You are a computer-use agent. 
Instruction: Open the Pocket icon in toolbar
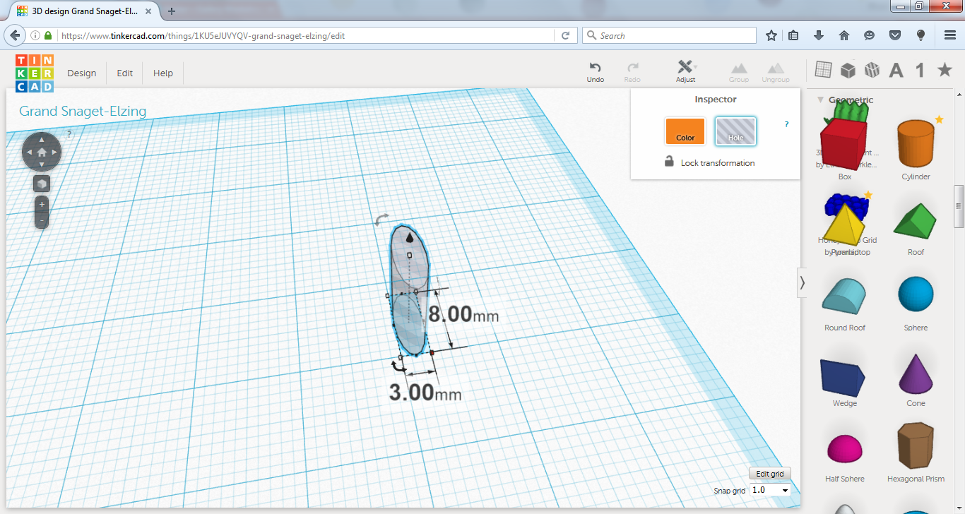coord(894,35)
